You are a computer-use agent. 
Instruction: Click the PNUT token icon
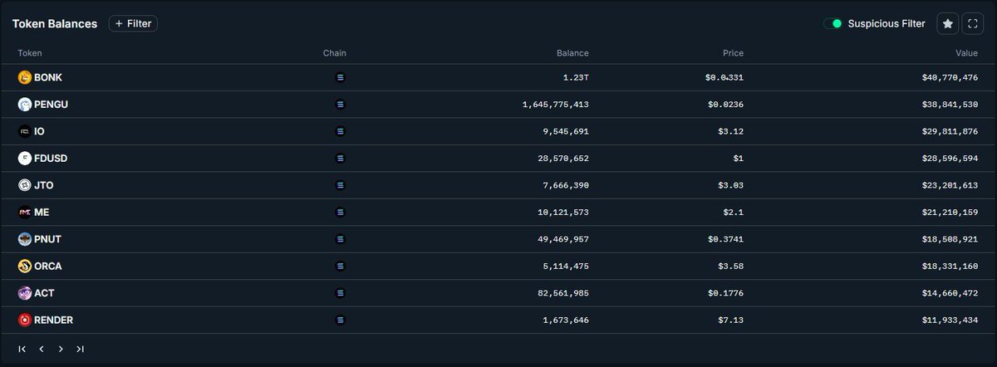pyautogui.click(x=25, y=239)
